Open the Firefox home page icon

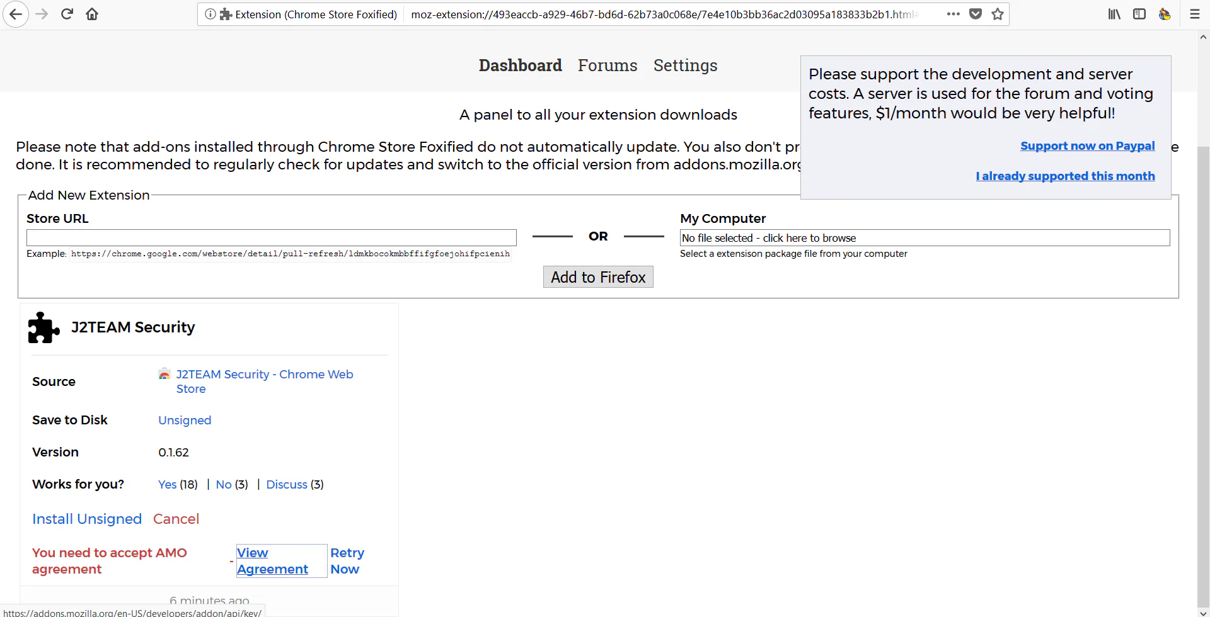coord(92,14)
